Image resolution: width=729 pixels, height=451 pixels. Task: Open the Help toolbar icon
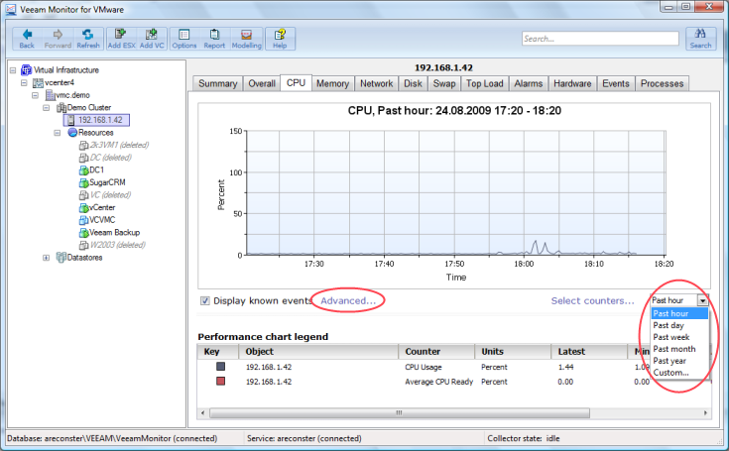point(280,39)
